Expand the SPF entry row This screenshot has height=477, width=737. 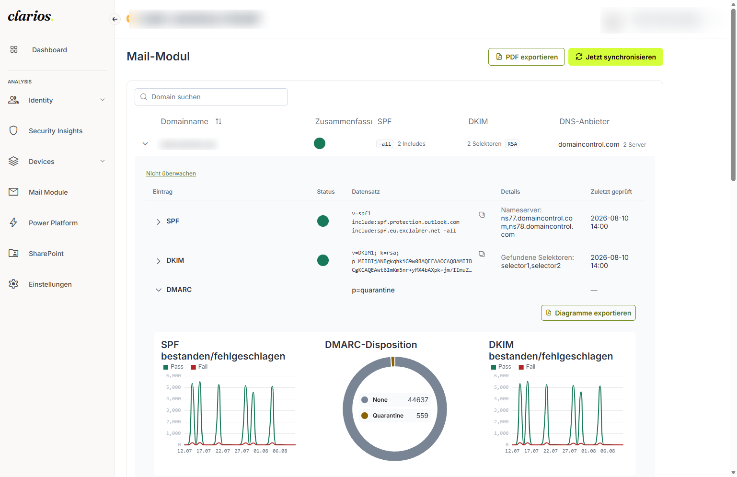click(x=158, y=221)
